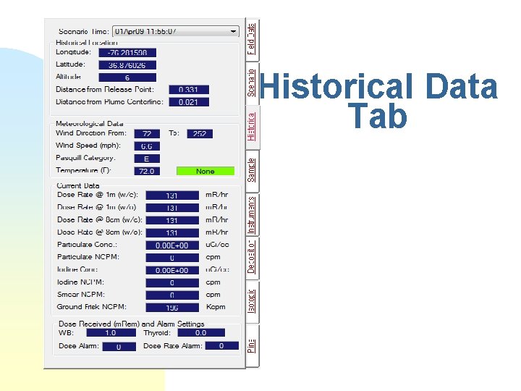Click the Dose Received and Alarm Settings label

click(131, 324)
